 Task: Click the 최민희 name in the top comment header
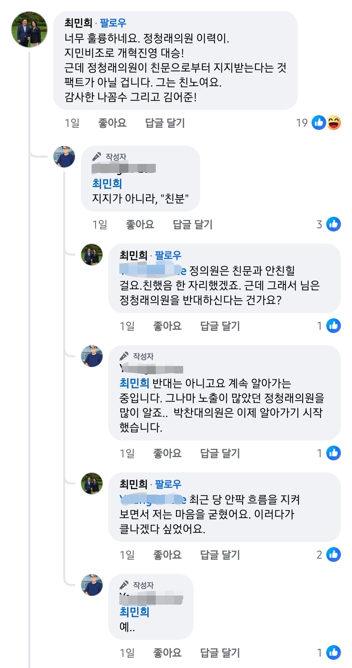coord(78,23)
